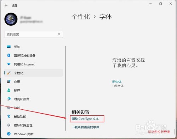Minimize the 设置 window
Image resolution: width=177 pixels, height=139 pixels.
[150, 4]
